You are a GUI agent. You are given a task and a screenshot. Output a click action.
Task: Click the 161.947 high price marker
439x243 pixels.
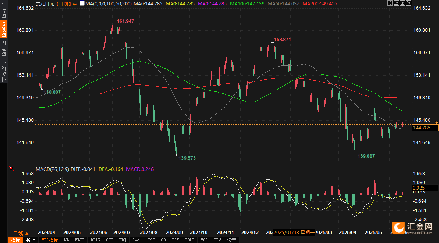(x=125, y=21)
